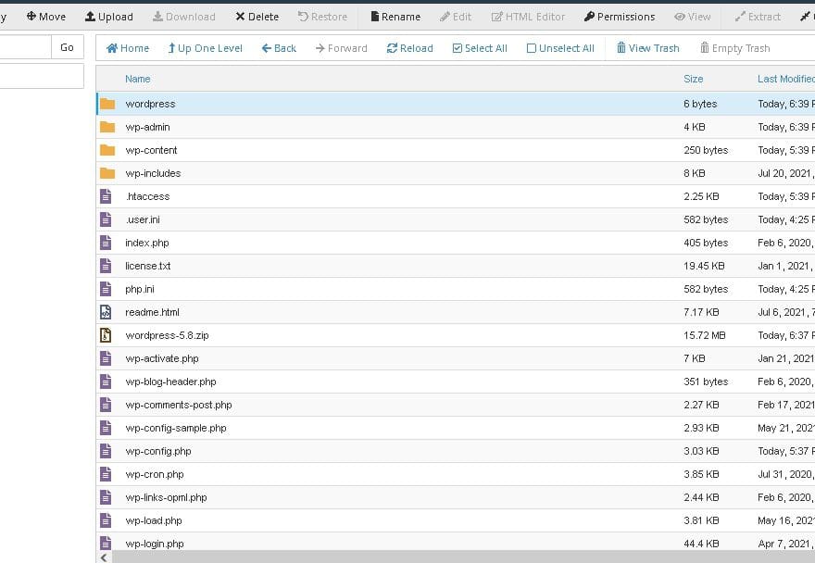Click the Go button
The width and height of the screenshot is (815, 563).
[x=67, y=47]
